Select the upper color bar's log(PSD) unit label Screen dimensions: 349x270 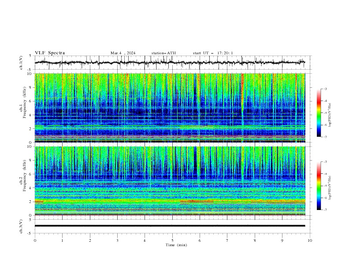(x=330, y=115)
